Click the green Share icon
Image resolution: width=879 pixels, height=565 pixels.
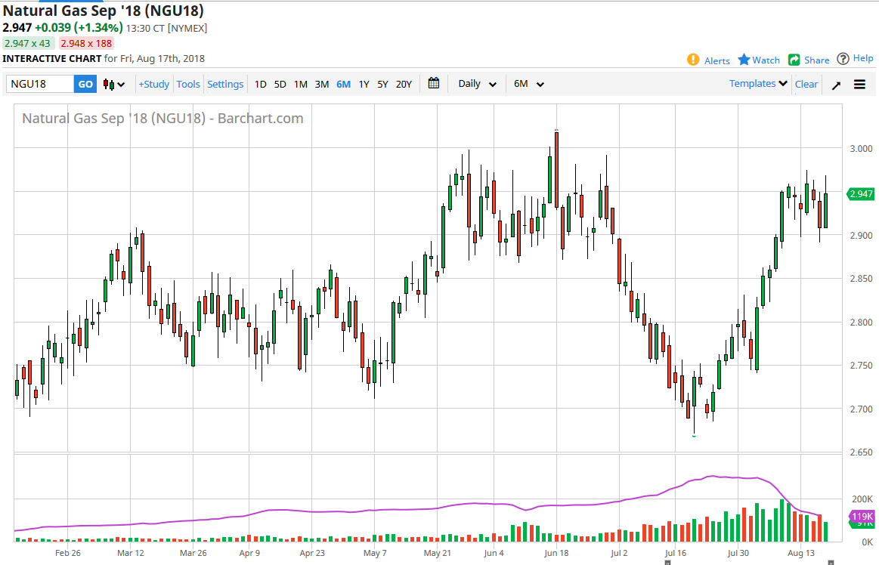point(794,60)
